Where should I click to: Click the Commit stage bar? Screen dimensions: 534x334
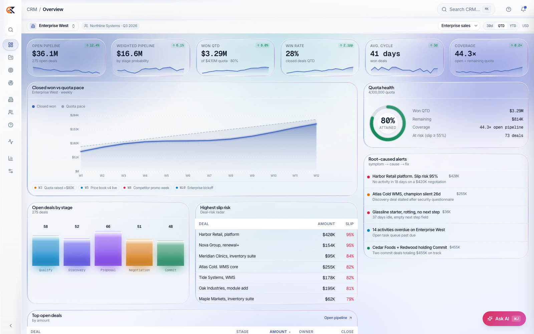[x=171, y=254]
